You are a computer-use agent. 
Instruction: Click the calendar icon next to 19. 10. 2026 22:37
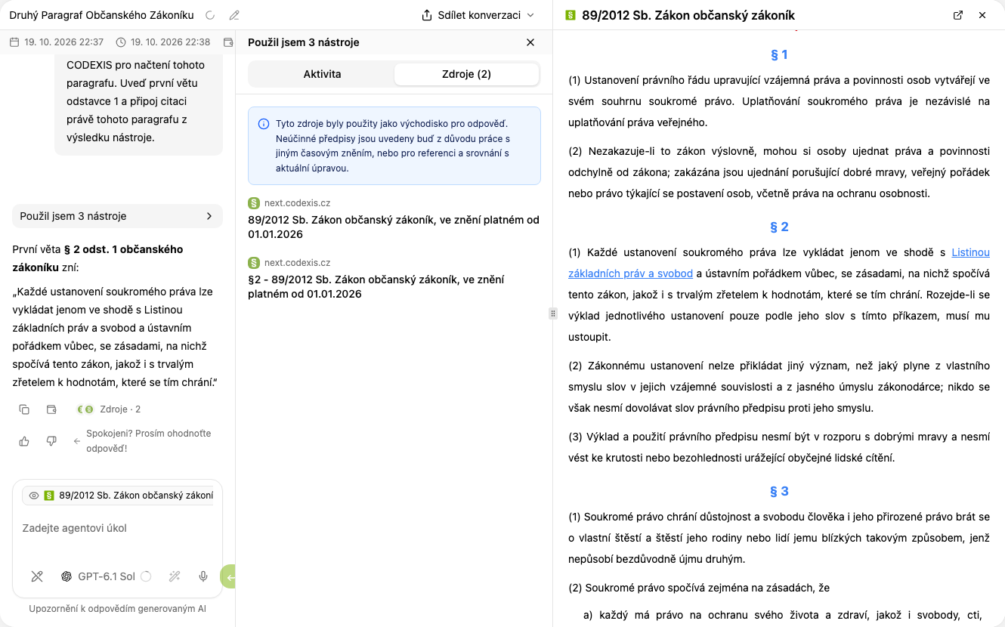[14, 42]
